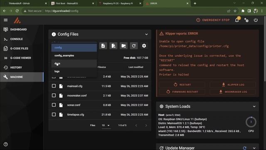Go to Dashboard in sidebar

(22, 30)
